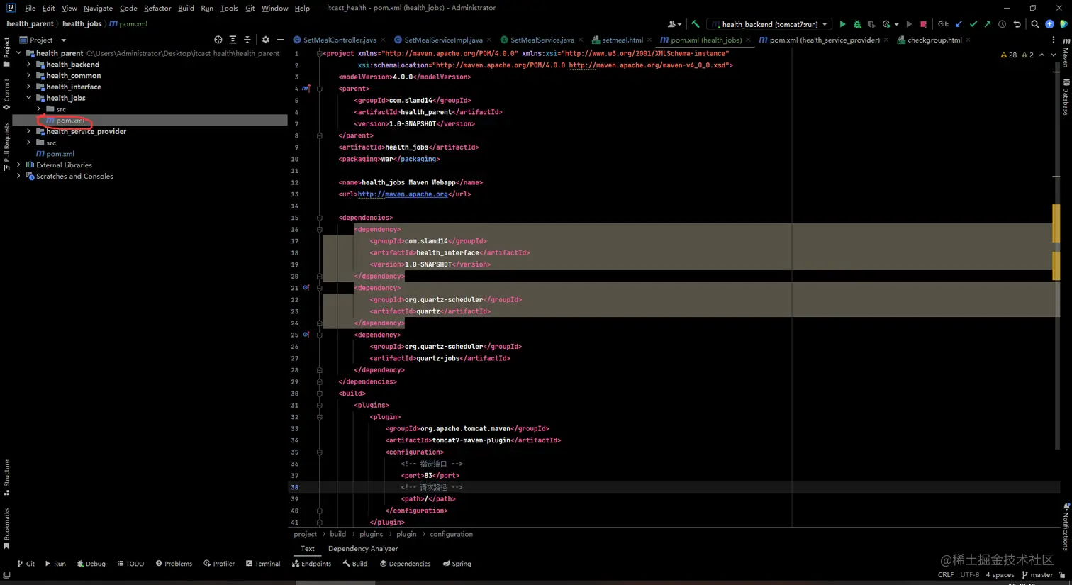The height and width of the screenshot is (585, 1072).
Task: Open the Commit tool window
Action: click(6, 94)
